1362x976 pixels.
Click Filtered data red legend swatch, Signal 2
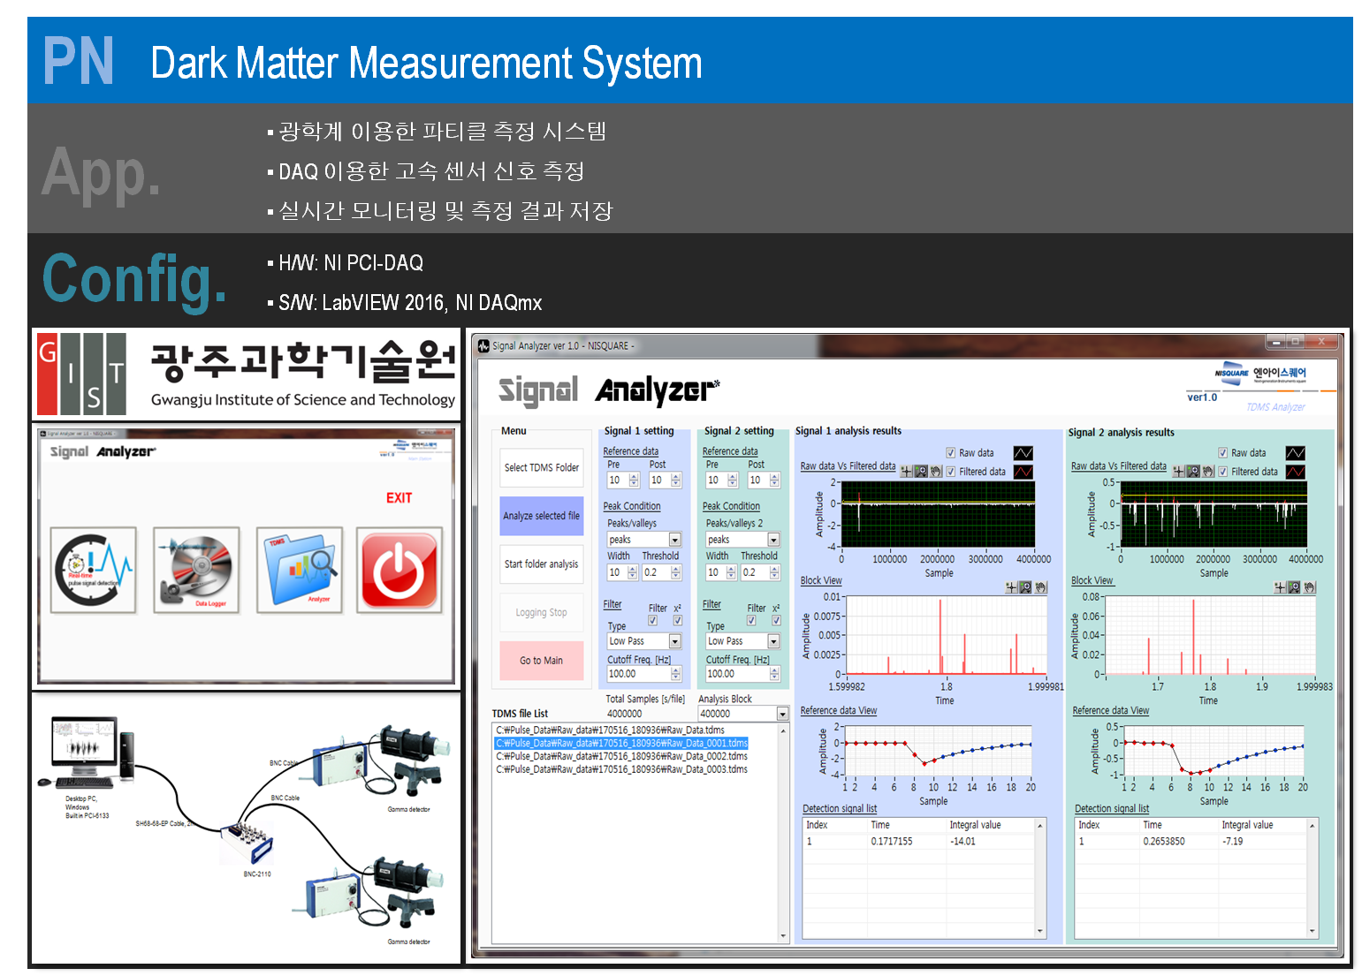1295,472
